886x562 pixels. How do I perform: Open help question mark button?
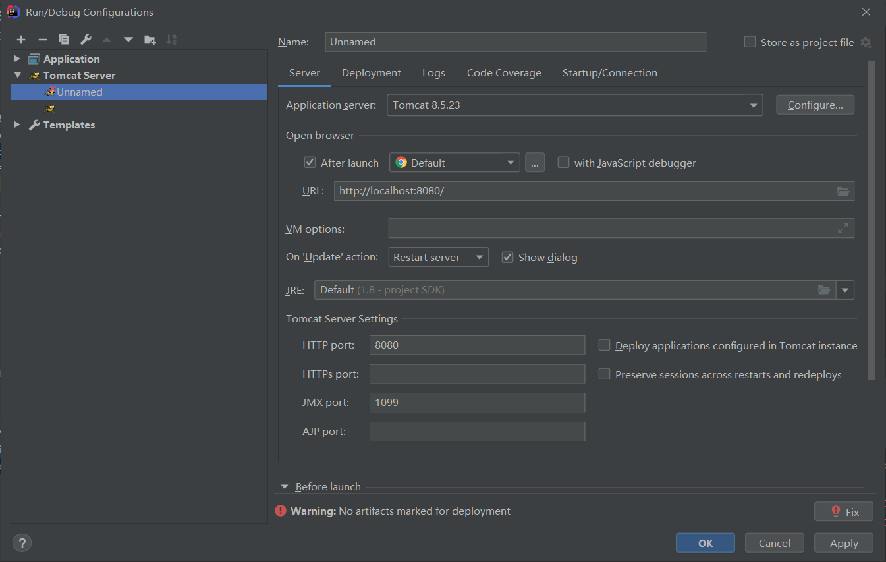[22, 543]
